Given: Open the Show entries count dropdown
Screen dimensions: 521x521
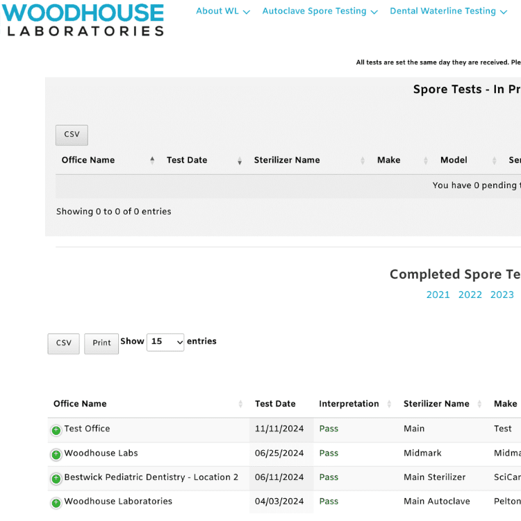Looking at the screenshot, I should coord(165,342).
